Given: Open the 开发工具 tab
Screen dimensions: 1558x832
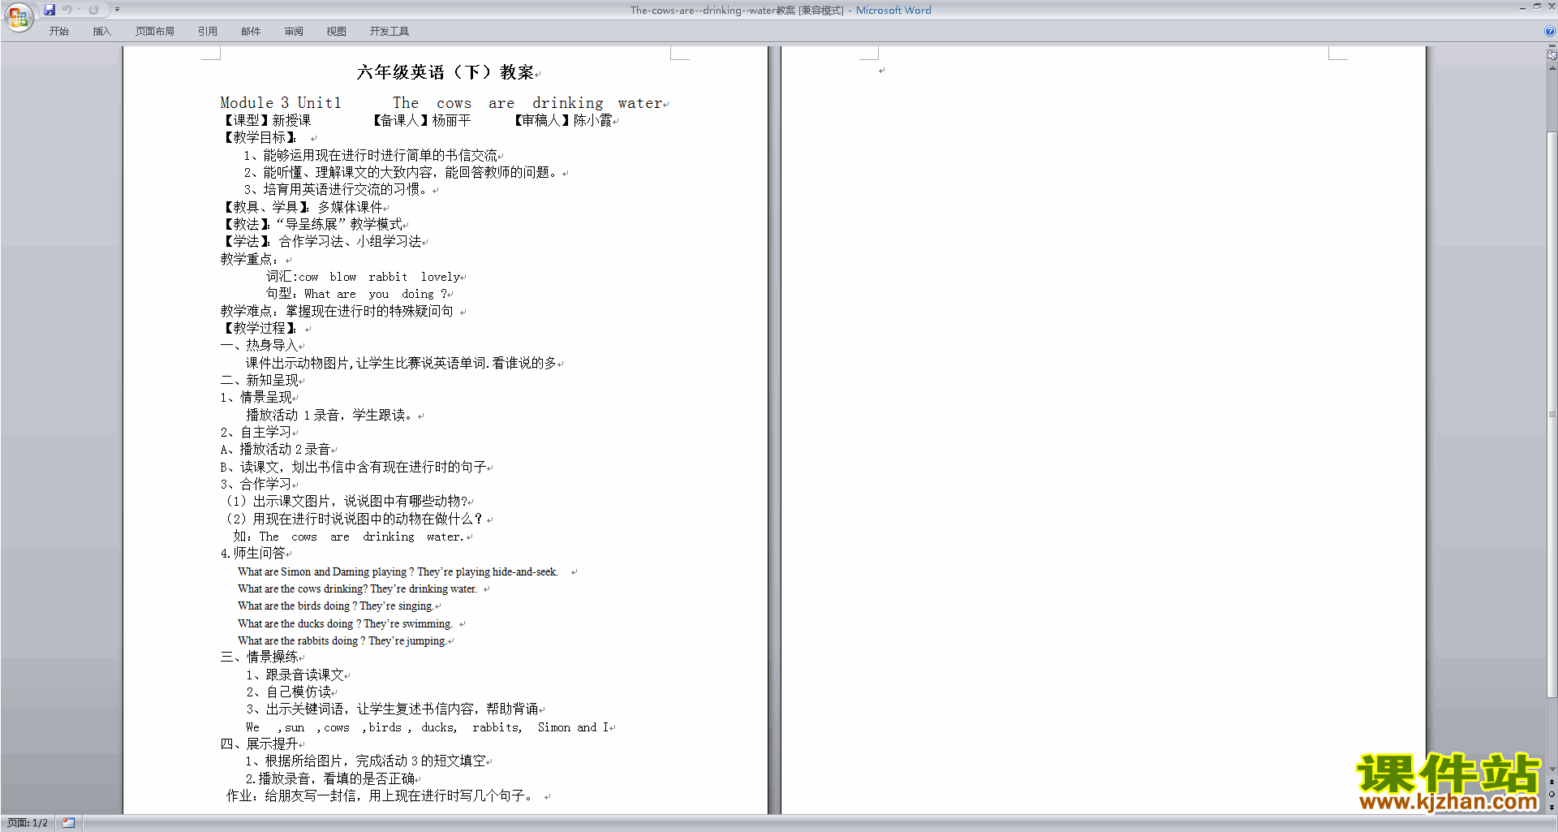Looking at the screenshot, I should click(389, 32).
